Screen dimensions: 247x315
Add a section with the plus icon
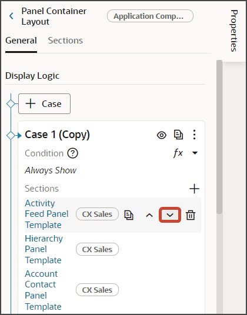point(194,189)
